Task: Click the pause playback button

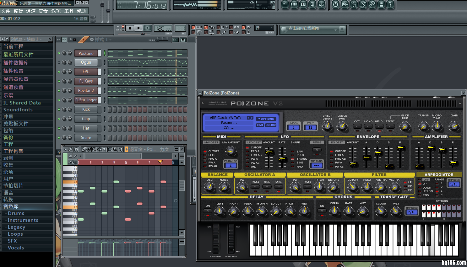Action: pos(130,28)
